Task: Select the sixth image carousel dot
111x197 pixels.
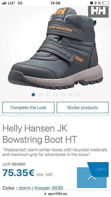Action: pos(70,95)
